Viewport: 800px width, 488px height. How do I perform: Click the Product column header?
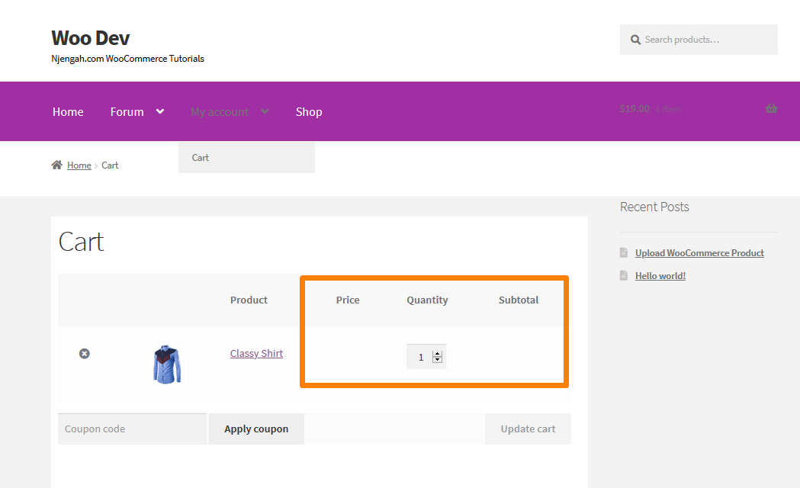(x=249, y=300)
